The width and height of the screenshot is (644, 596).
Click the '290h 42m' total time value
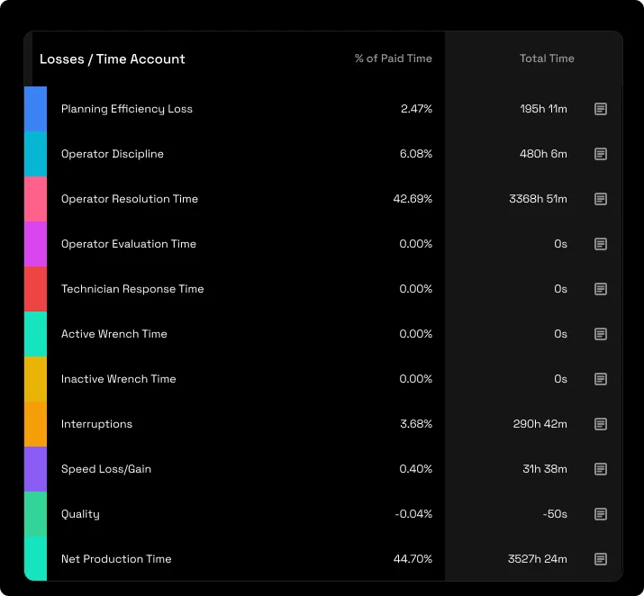[x=540, y=424]
